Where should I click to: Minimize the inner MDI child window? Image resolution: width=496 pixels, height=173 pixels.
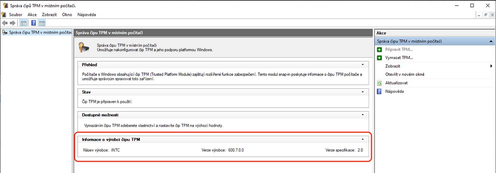click(x=479, y=15)
